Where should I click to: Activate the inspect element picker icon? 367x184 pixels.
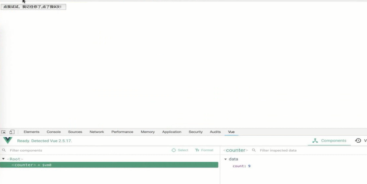coord(3,132)
